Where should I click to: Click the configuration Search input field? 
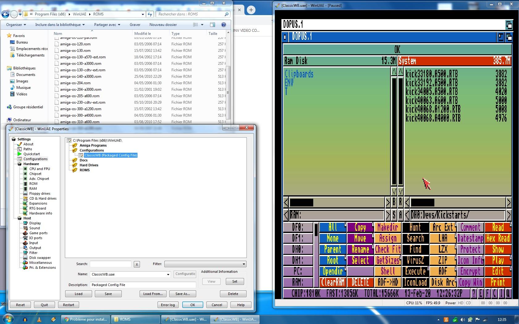pyautogui.click(x=110, y=264)
